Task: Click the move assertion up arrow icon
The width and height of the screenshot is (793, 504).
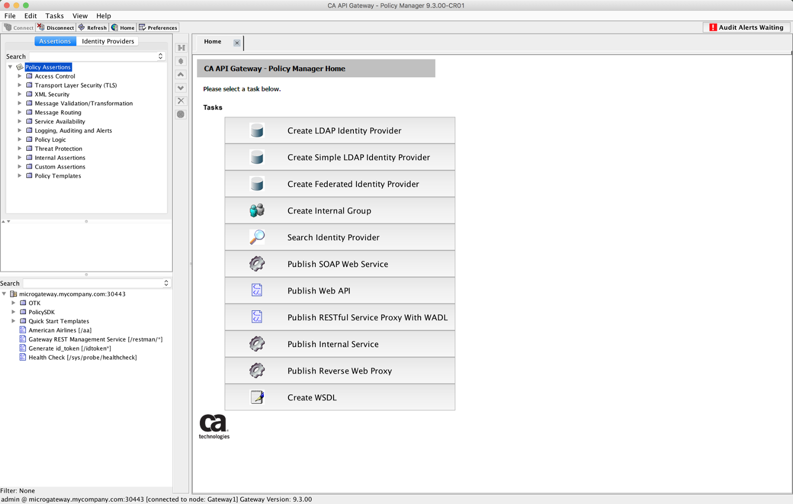Action: tap(181, 74)
